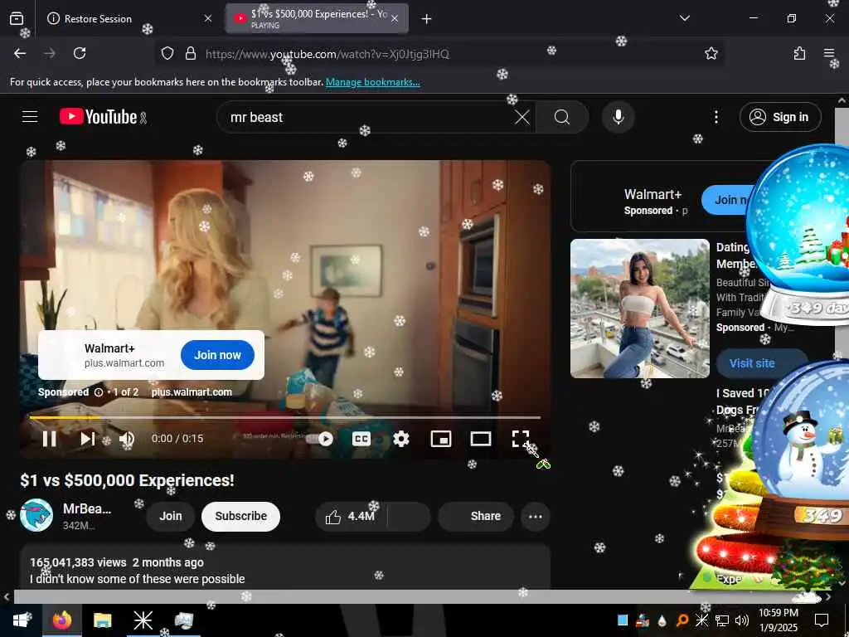Open a new tab with plus
This screenshot has width=849, height=637.
426,19
